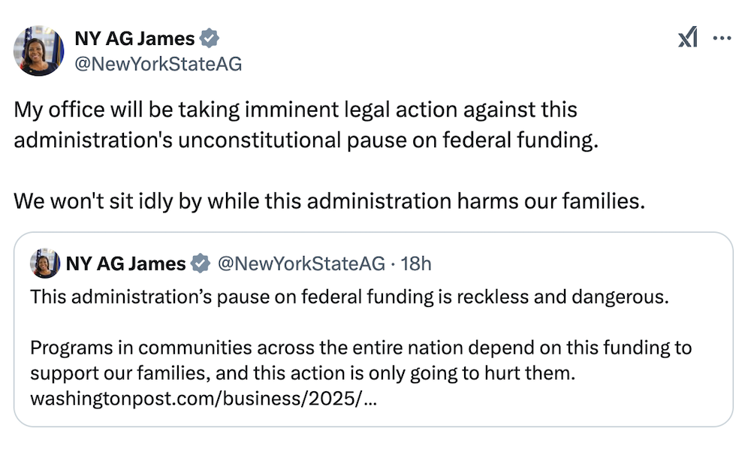Click verified badge inside the quoted post
This screenshot has width=751, height=449.
click(x=200, y=264)
